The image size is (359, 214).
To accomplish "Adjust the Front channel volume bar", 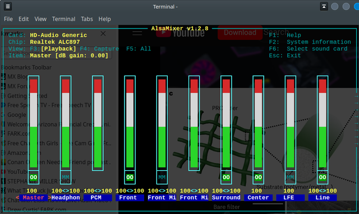I will pyautogui.click(x=130, y=123).
